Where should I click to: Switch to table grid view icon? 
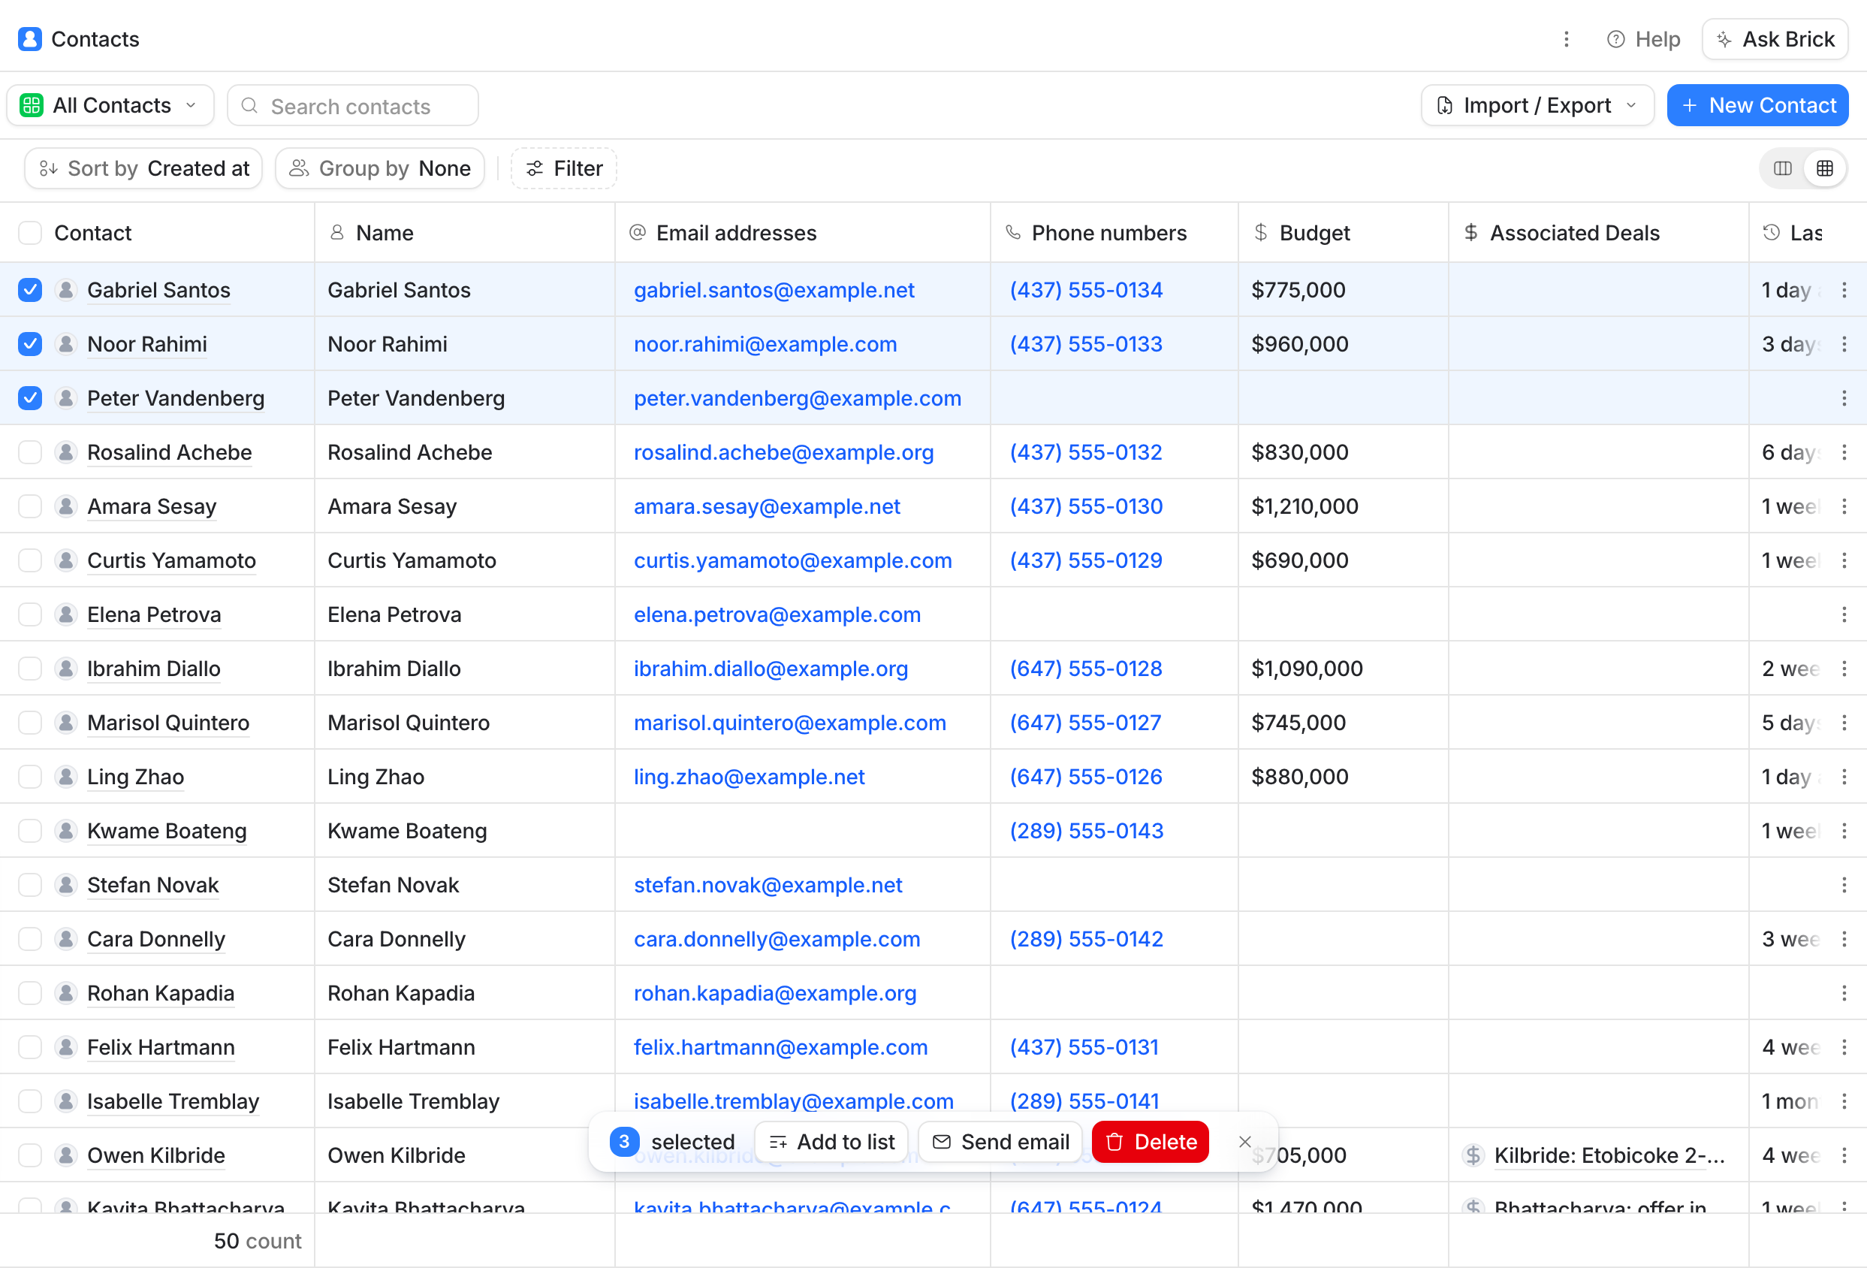tap(1824, 168)
